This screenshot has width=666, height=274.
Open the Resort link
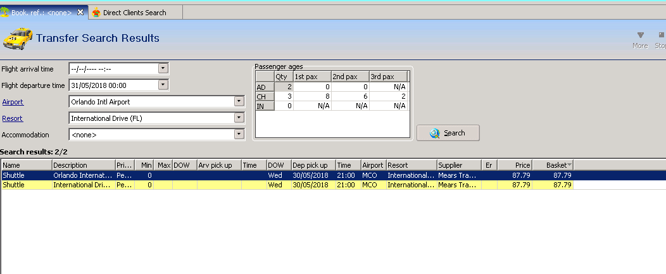click(x=12, y=118)
